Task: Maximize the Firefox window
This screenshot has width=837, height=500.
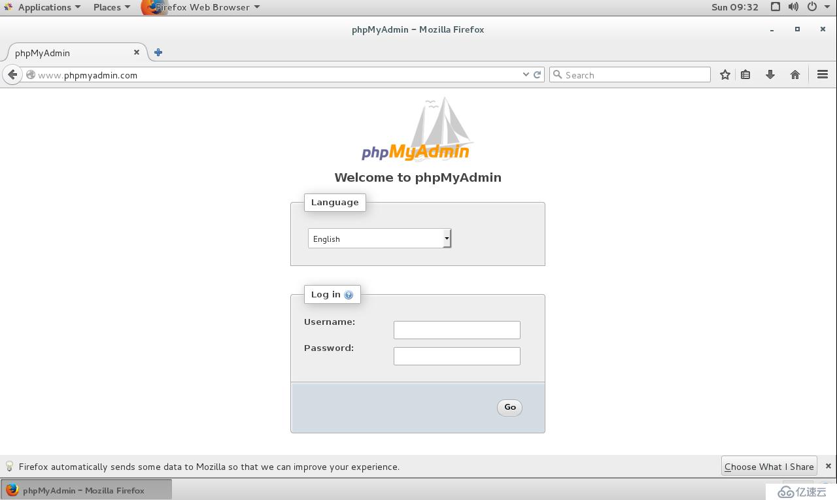Action: coord(797,29)
